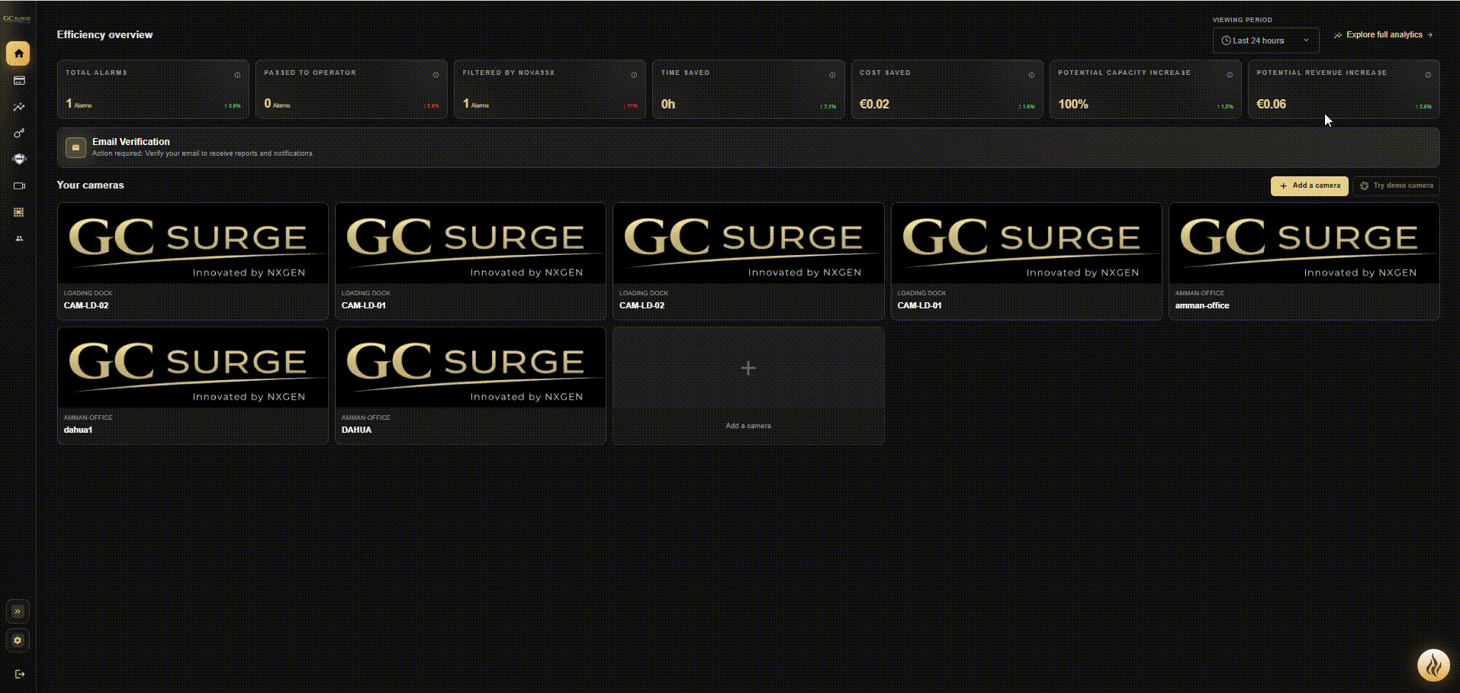Click the Potential Capacity Increase card title
Image resolution: width=1460 pixels, height=693 pixels.
click(1124, 73)
